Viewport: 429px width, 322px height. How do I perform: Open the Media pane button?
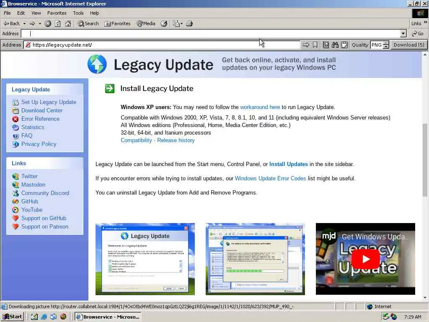(x=146, y=23)
